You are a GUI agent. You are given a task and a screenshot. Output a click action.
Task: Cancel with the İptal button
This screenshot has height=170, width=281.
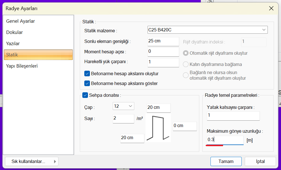point(260,161)
